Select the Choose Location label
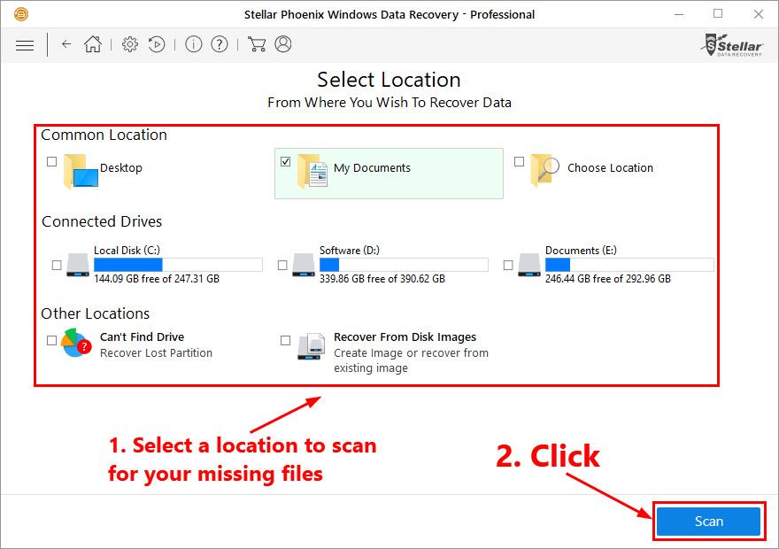Image resolution: width=779 pixels, height=549 pixels. (x=610, y=168)
